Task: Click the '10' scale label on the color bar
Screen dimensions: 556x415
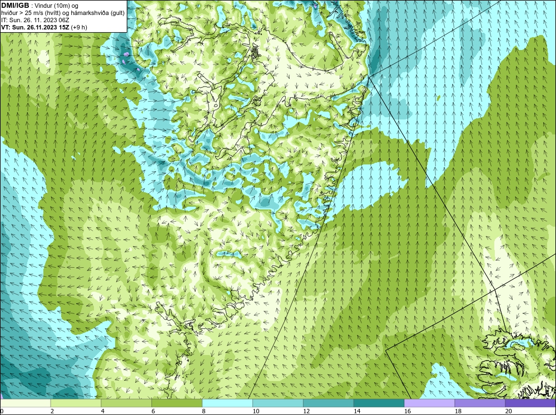Action: point(256,411)
